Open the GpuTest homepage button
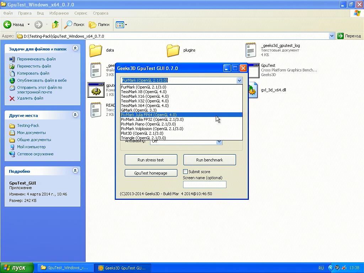The image size is (364, 273). tap(151, 173)
